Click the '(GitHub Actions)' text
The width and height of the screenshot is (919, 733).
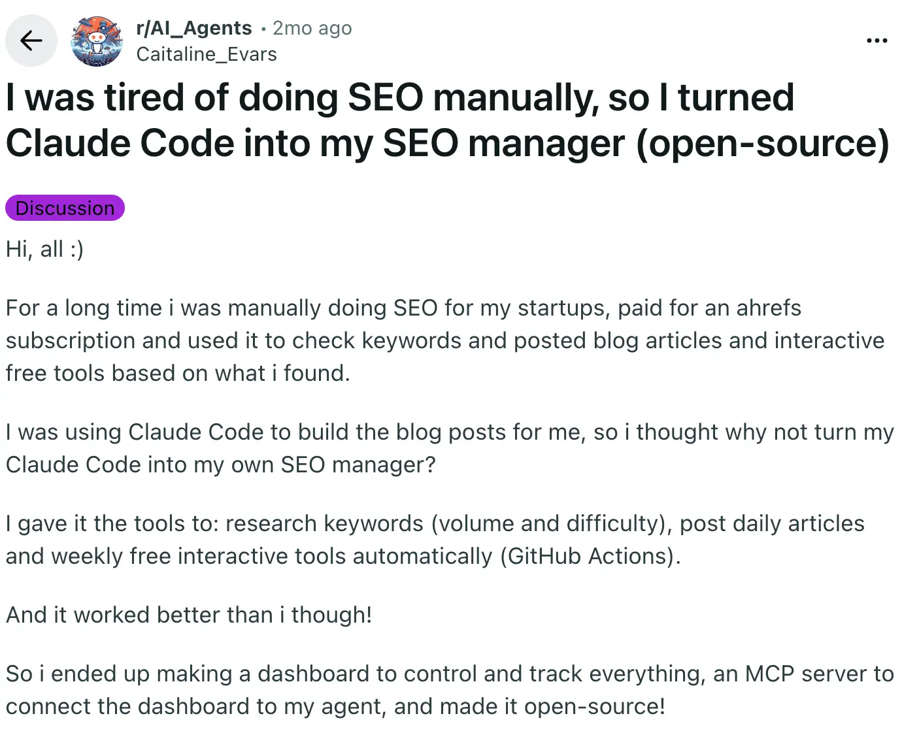[x=590, y=556]
